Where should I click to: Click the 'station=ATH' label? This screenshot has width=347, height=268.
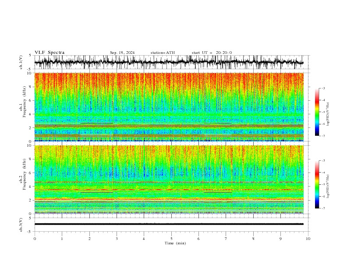[x=163, y=53]
